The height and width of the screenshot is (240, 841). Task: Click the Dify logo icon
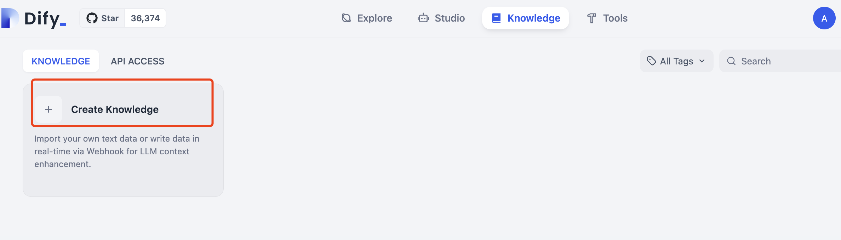(10, 18)
